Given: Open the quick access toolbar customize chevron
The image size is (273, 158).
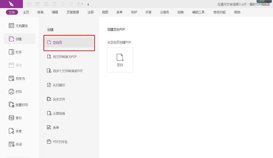Looking at the screenshot, I should 88,4.
